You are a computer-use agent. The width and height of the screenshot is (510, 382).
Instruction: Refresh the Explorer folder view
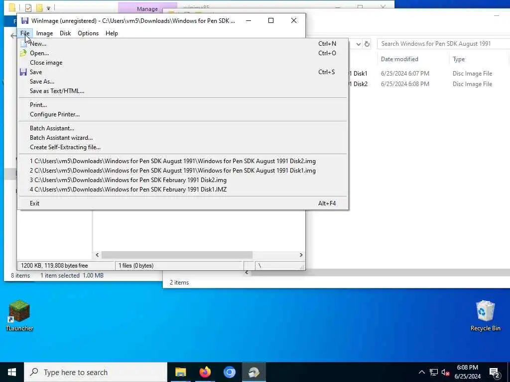[x=367, y=44]
